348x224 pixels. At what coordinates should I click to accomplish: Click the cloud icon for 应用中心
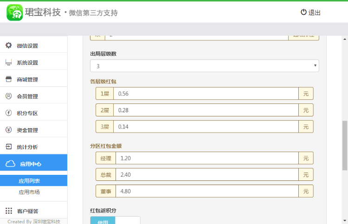(x=10, y=164)
